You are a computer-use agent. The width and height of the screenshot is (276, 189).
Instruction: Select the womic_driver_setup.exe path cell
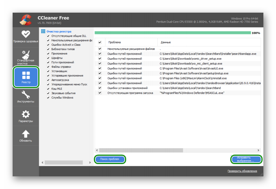pos(190,59)
